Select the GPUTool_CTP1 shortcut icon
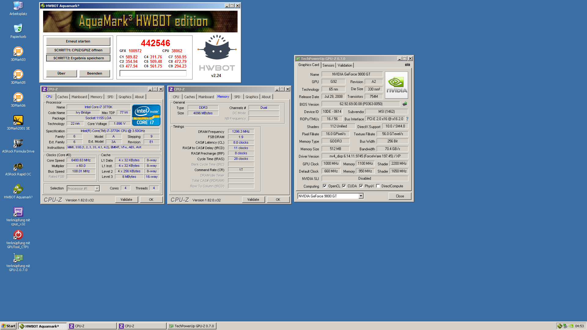 click(18, 239)
